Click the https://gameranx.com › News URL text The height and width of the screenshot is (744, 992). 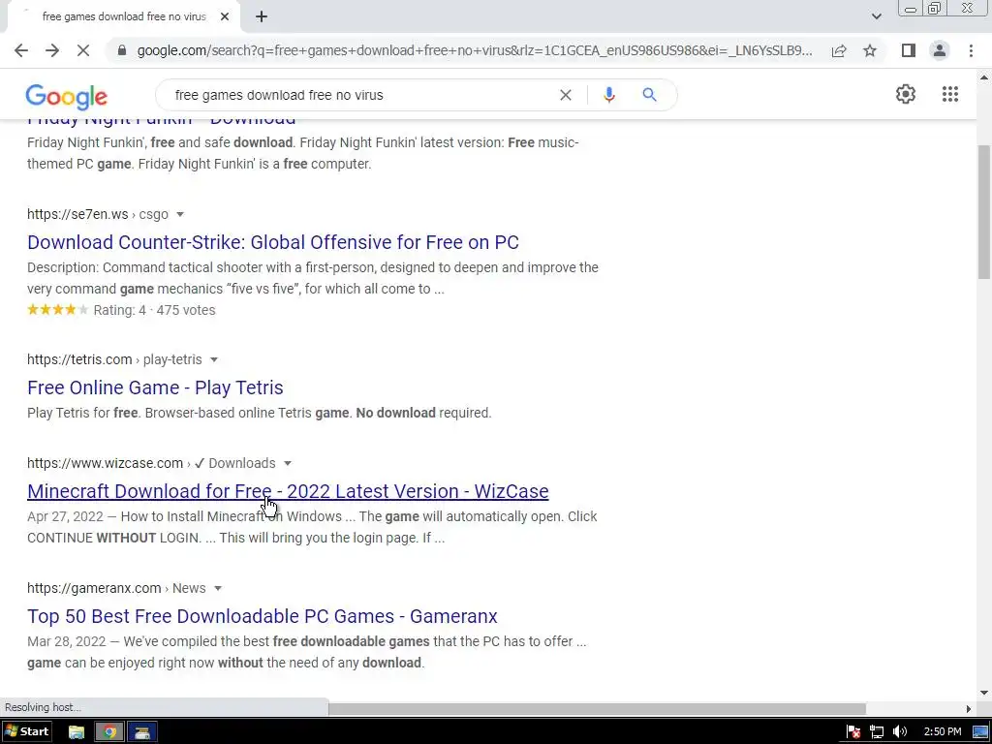point(116,588)
